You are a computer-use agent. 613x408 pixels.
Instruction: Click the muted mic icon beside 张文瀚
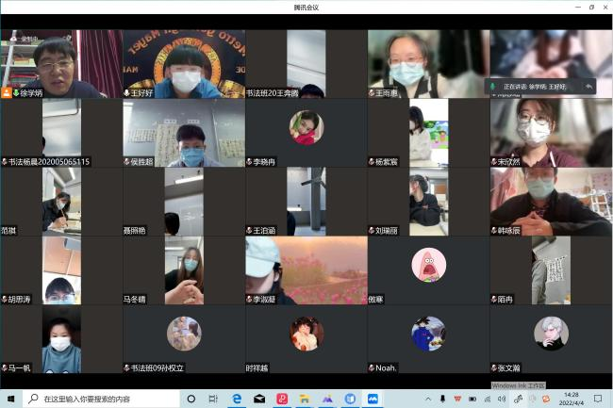pos(494,367)
